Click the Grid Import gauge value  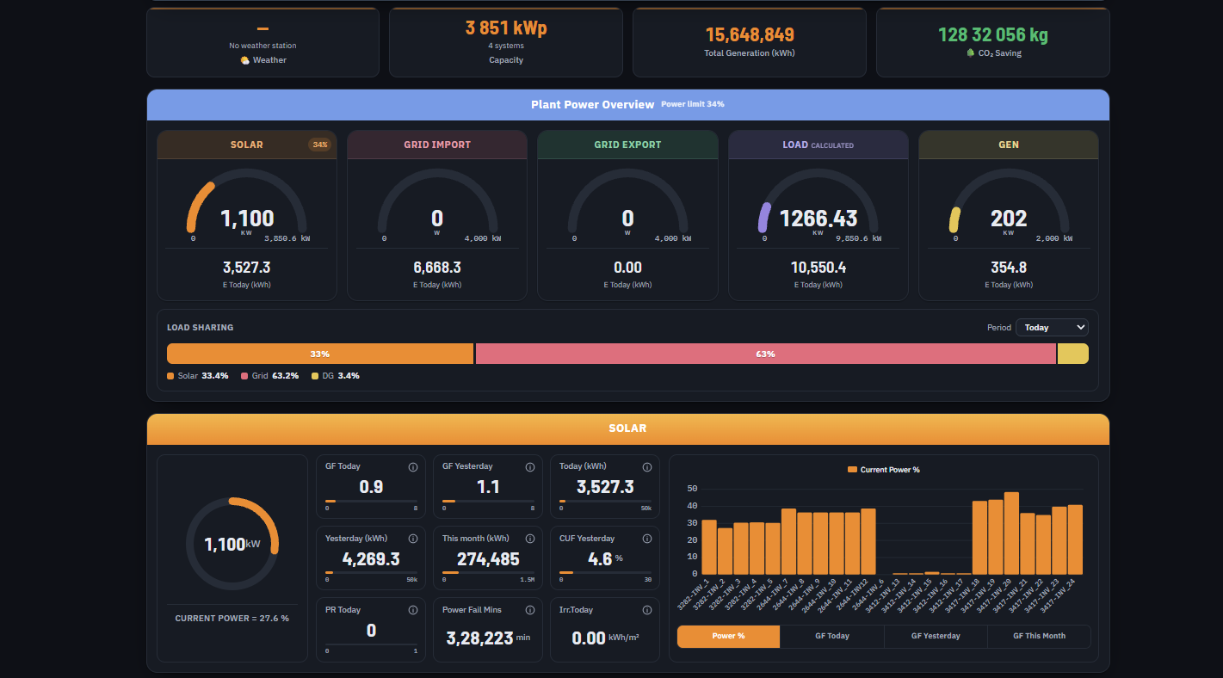[x=437, y=218]
